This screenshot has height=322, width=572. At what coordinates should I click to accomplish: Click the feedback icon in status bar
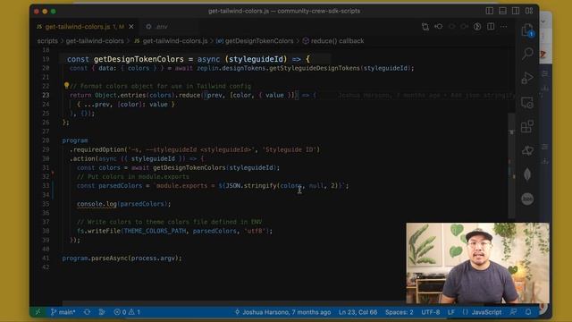click(514, 312)
